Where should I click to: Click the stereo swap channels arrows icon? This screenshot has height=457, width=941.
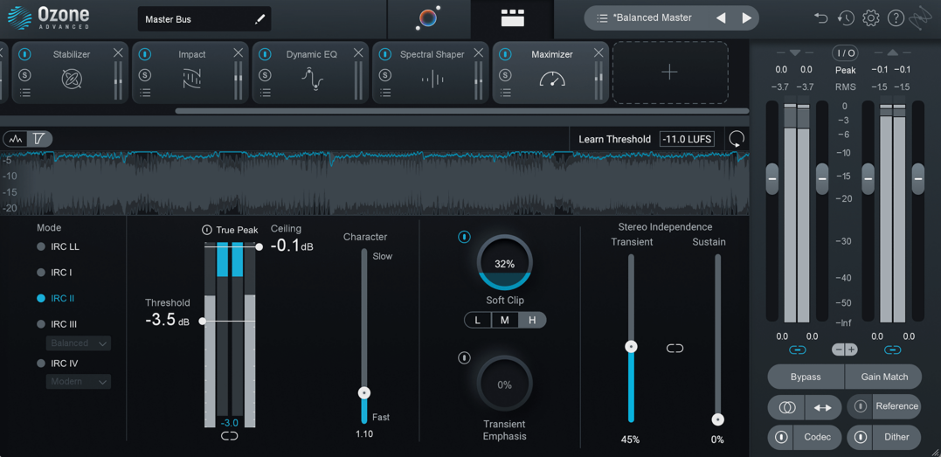pos(823,407)
